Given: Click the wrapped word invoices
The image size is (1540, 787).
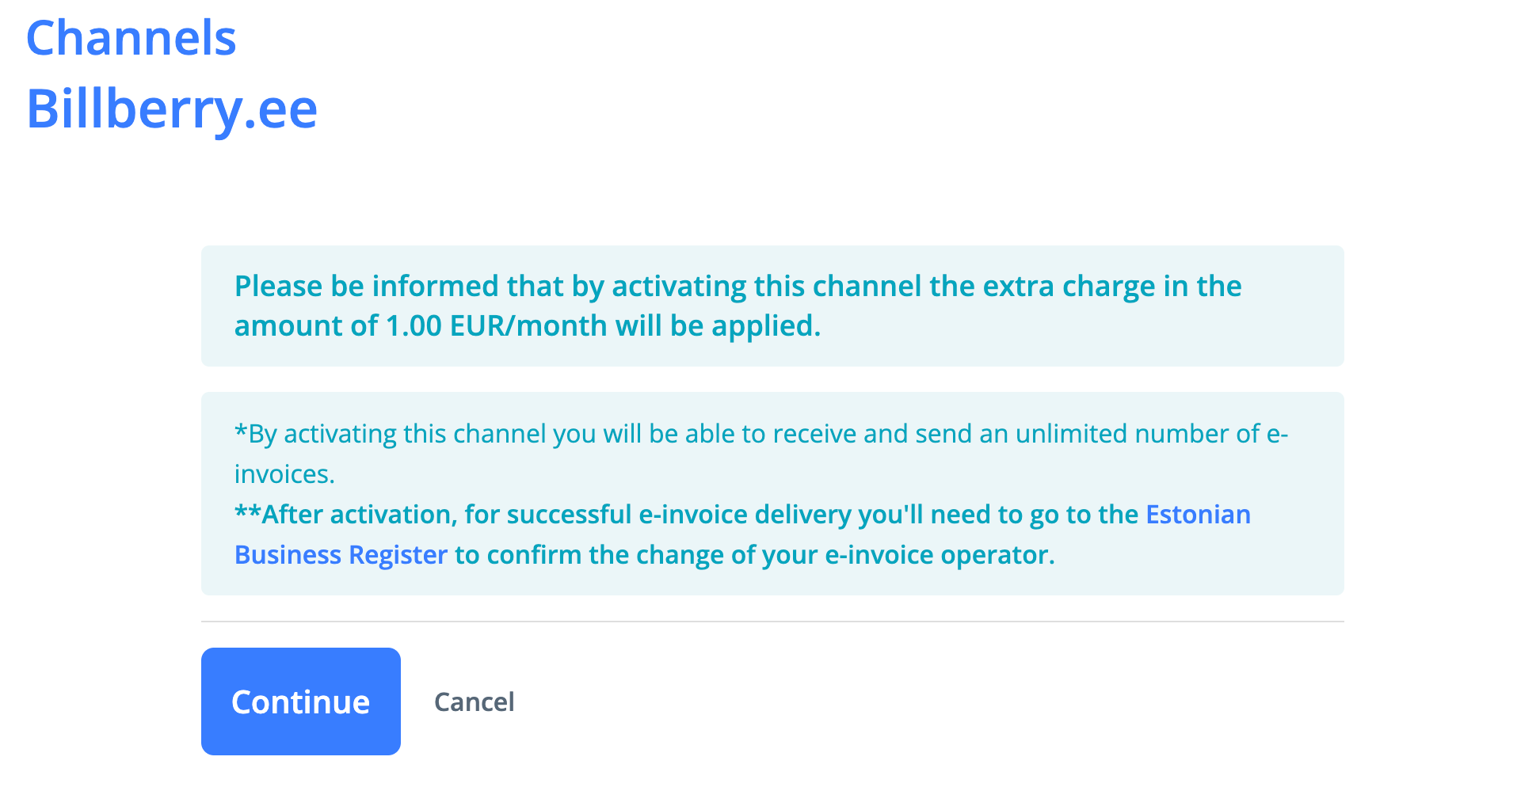Looking at the screenshot, I should tap(284, 474).
